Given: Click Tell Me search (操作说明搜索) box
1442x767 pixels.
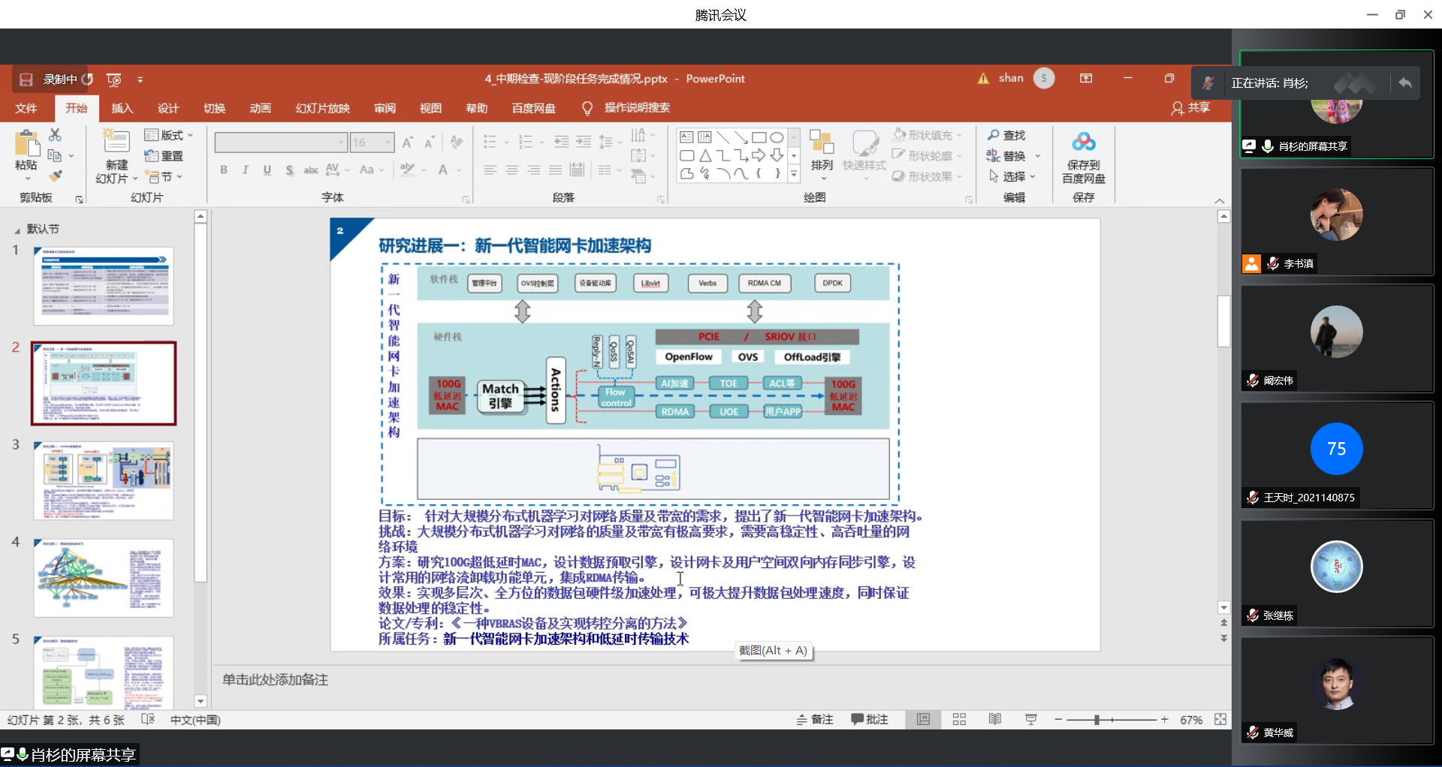Looking at the screenshot, I should (626, 108).
